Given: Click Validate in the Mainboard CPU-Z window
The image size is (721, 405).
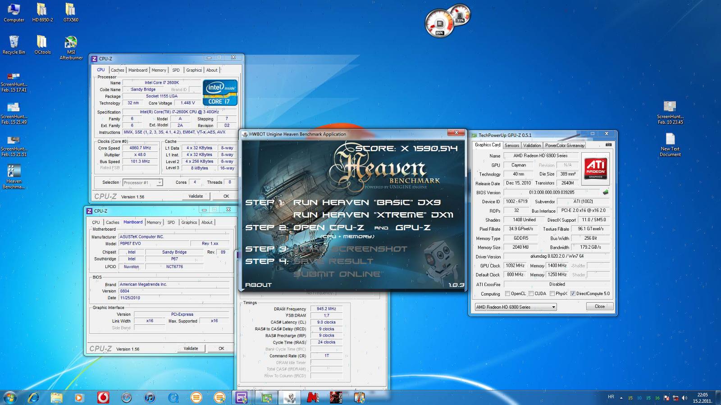Looking at the screenshot, I should click(x=191, y=348).
